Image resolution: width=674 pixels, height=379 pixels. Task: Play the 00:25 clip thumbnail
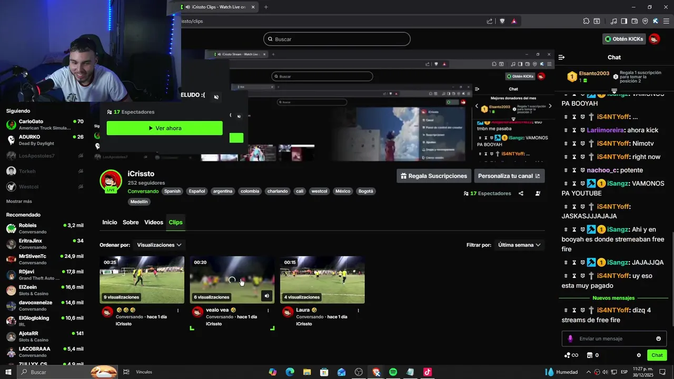(142, 280)
